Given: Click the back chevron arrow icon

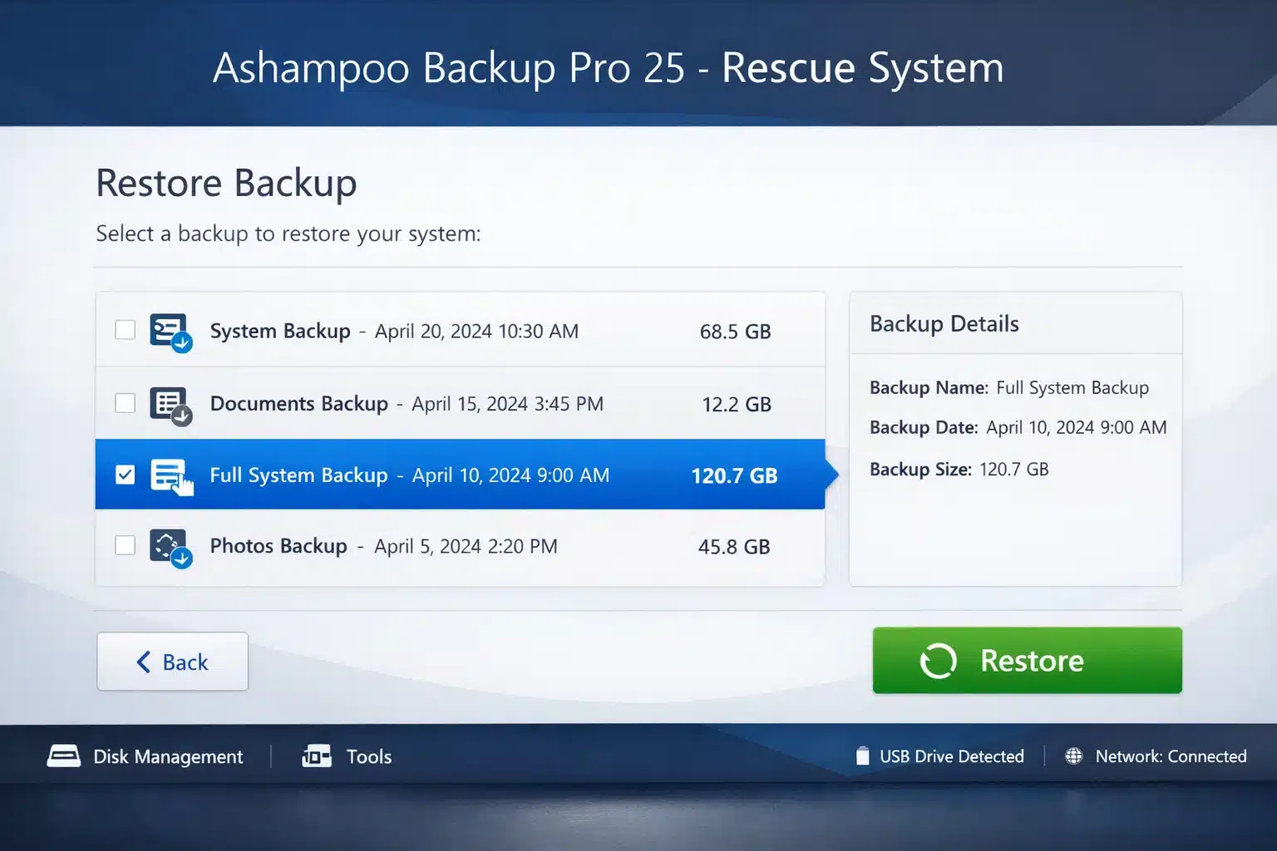Looking at the screenshot, I should point(143,662).
